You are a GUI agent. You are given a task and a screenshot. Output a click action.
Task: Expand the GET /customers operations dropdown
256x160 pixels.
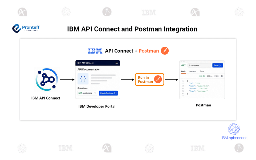coord(87,93)
